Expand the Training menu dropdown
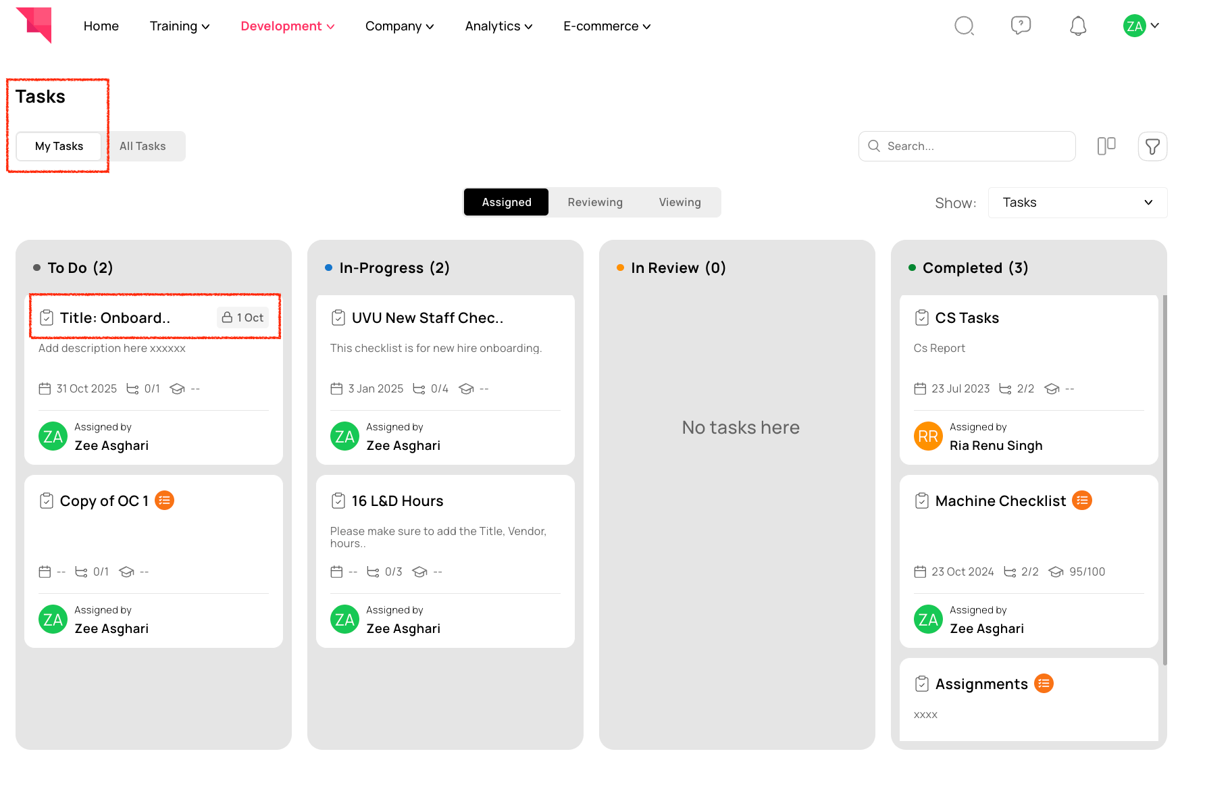Viewport: 1205px width, 812px height. coord(180,26)
